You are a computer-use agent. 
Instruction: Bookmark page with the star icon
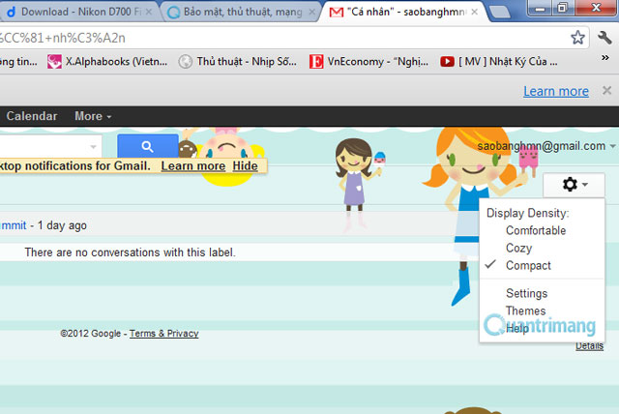pos(577,38)
